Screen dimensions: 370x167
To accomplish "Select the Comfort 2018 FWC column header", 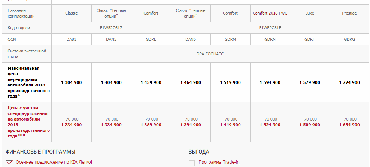I will coord(270,13).
